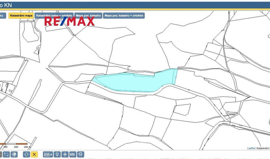Click the refresh map icon
This screenshot has width=270, height=159.
click(26, 154)
